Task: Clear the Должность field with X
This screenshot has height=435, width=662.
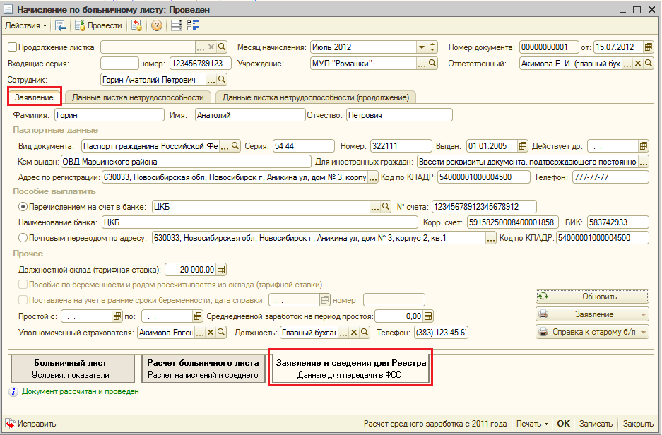Action: point(354,333)
